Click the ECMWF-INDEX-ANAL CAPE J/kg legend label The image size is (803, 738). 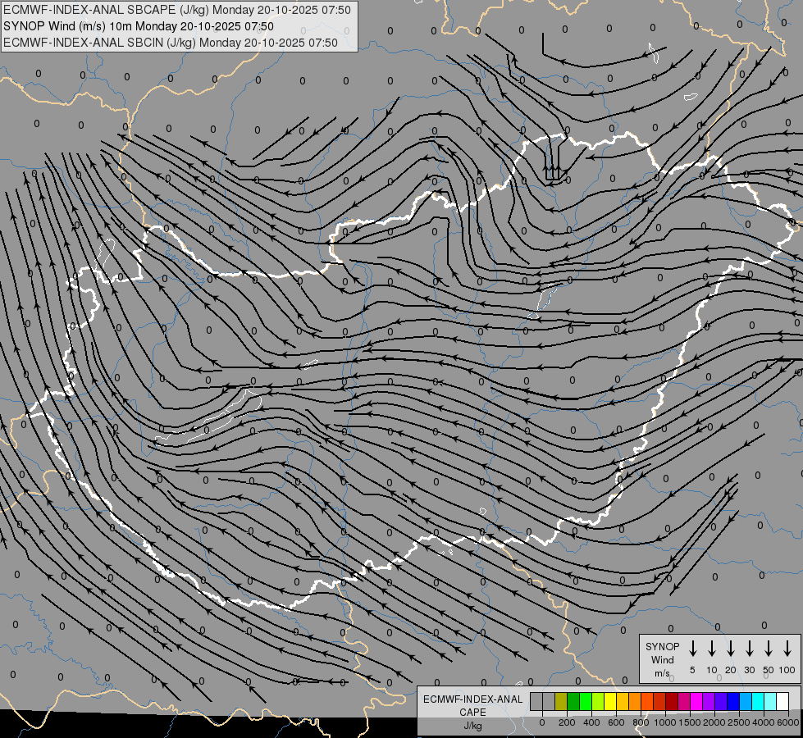click(472, 712)
